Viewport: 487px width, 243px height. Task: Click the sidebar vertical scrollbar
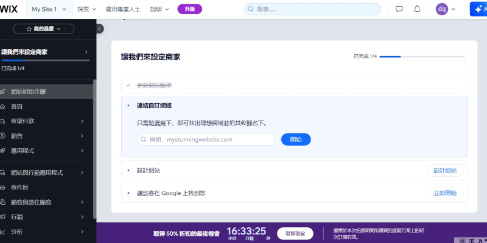coord(95,149)
